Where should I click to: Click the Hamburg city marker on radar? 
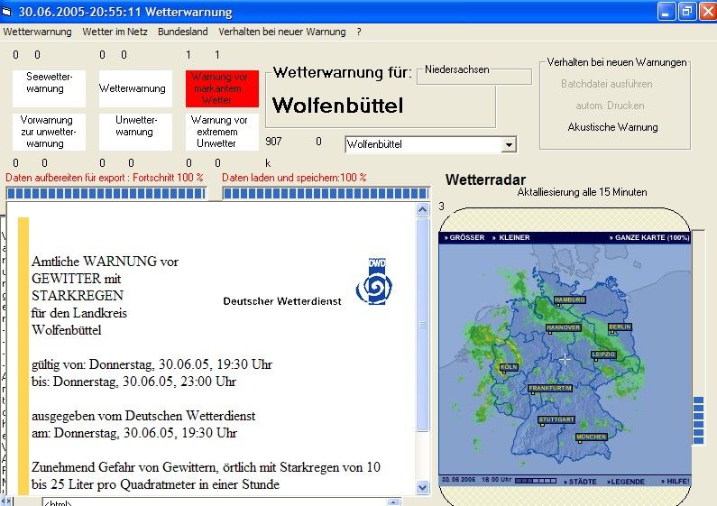[x=570, y=299]
